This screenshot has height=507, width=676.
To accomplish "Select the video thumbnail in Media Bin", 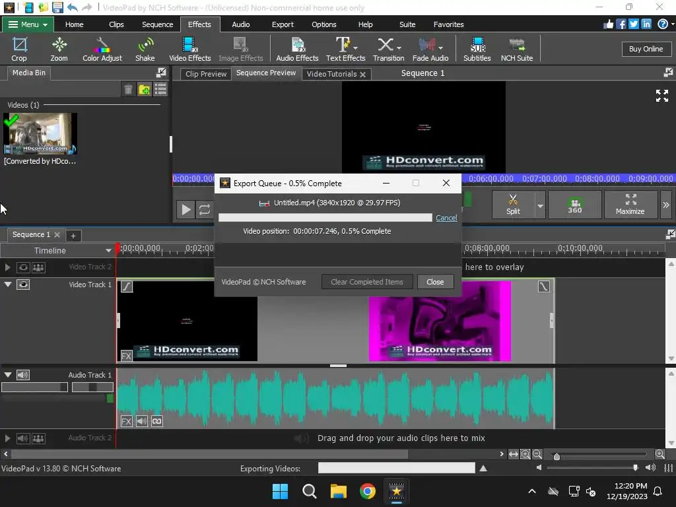I will point(40,133).
